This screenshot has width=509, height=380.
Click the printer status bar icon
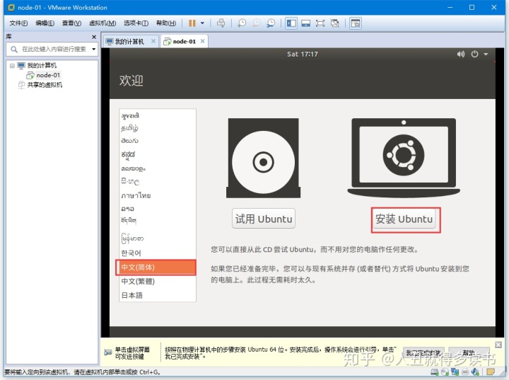(x=465, y=372)
